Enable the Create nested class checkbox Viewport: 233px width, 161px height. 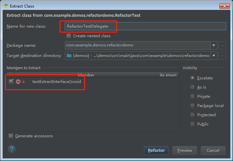tap(69, 36)
